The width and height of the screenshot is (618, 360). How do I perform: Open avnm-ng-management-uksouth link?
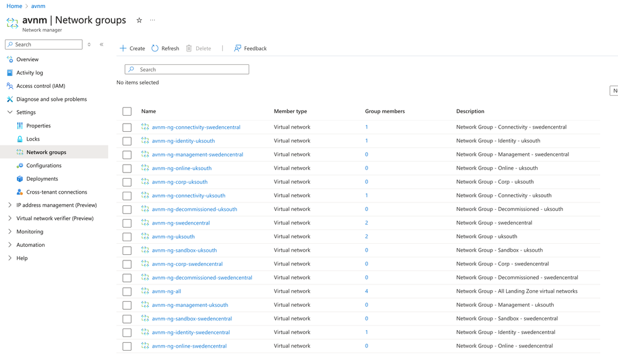coord(190,305)
